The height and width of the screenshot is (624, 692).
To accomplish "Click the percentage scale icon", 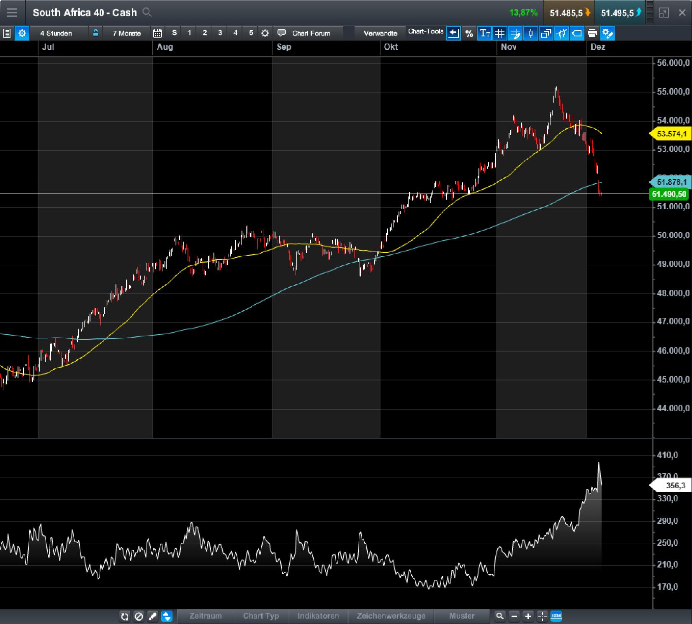I will (x=470, y=33).
